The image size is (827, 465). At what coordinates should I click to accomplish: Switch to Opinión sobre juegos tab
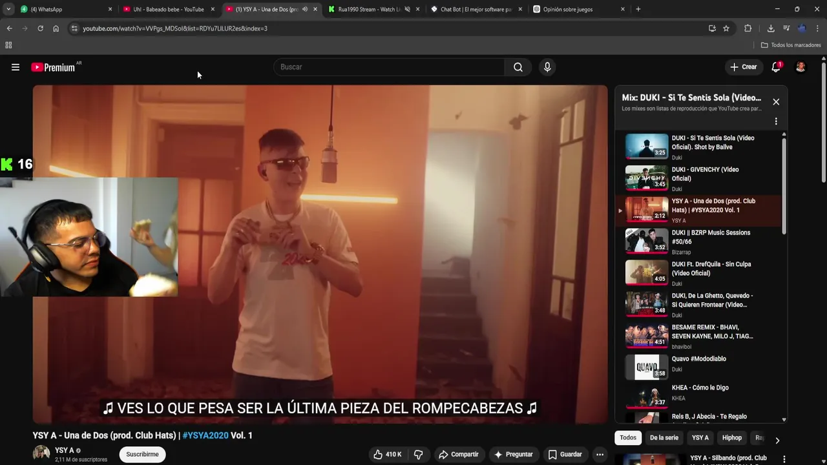578,9
